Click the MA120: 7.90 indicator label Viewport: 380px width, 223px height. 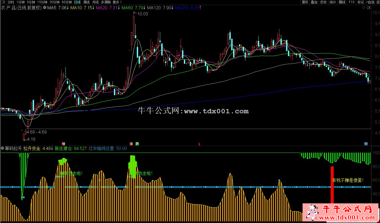coord(160,8)
